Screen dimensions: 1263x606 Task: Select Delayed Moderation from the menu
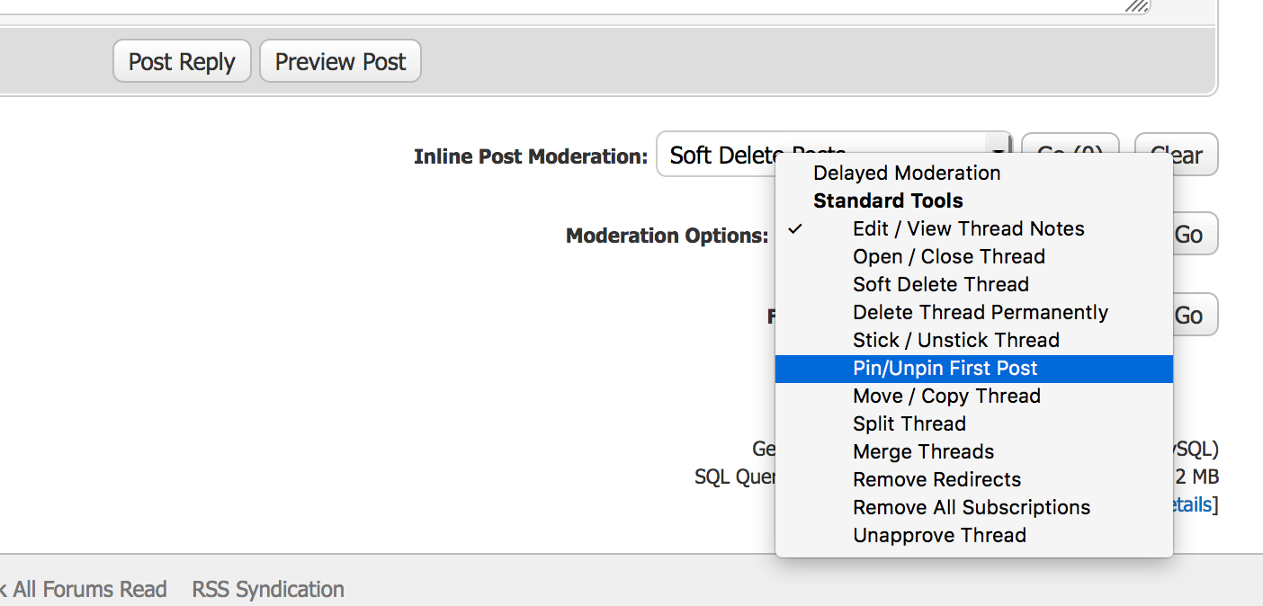(907, 173)
